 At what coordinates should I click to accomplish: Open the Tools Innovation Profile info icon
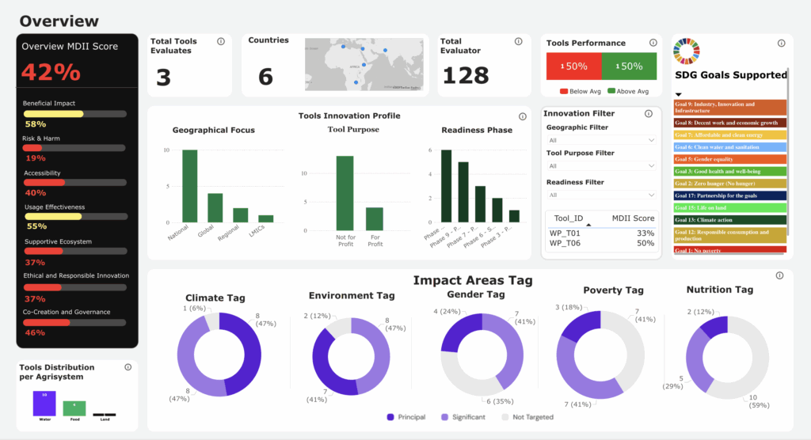coord(520,116)
